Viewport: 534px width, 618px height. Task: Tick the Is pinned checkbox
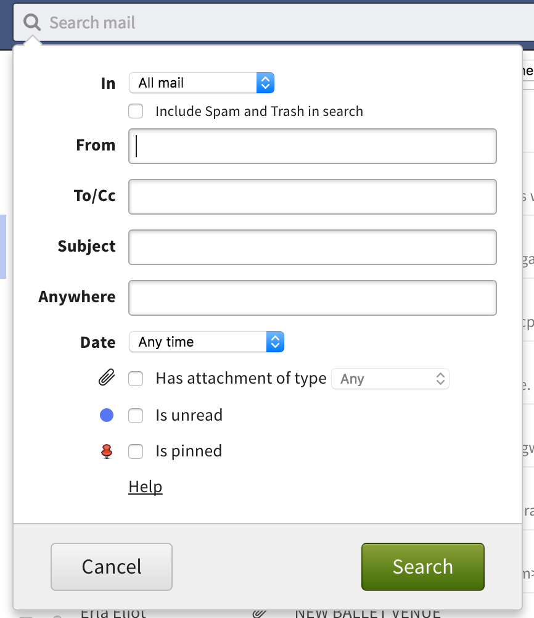pyautogui.click(x=136, y=451)
